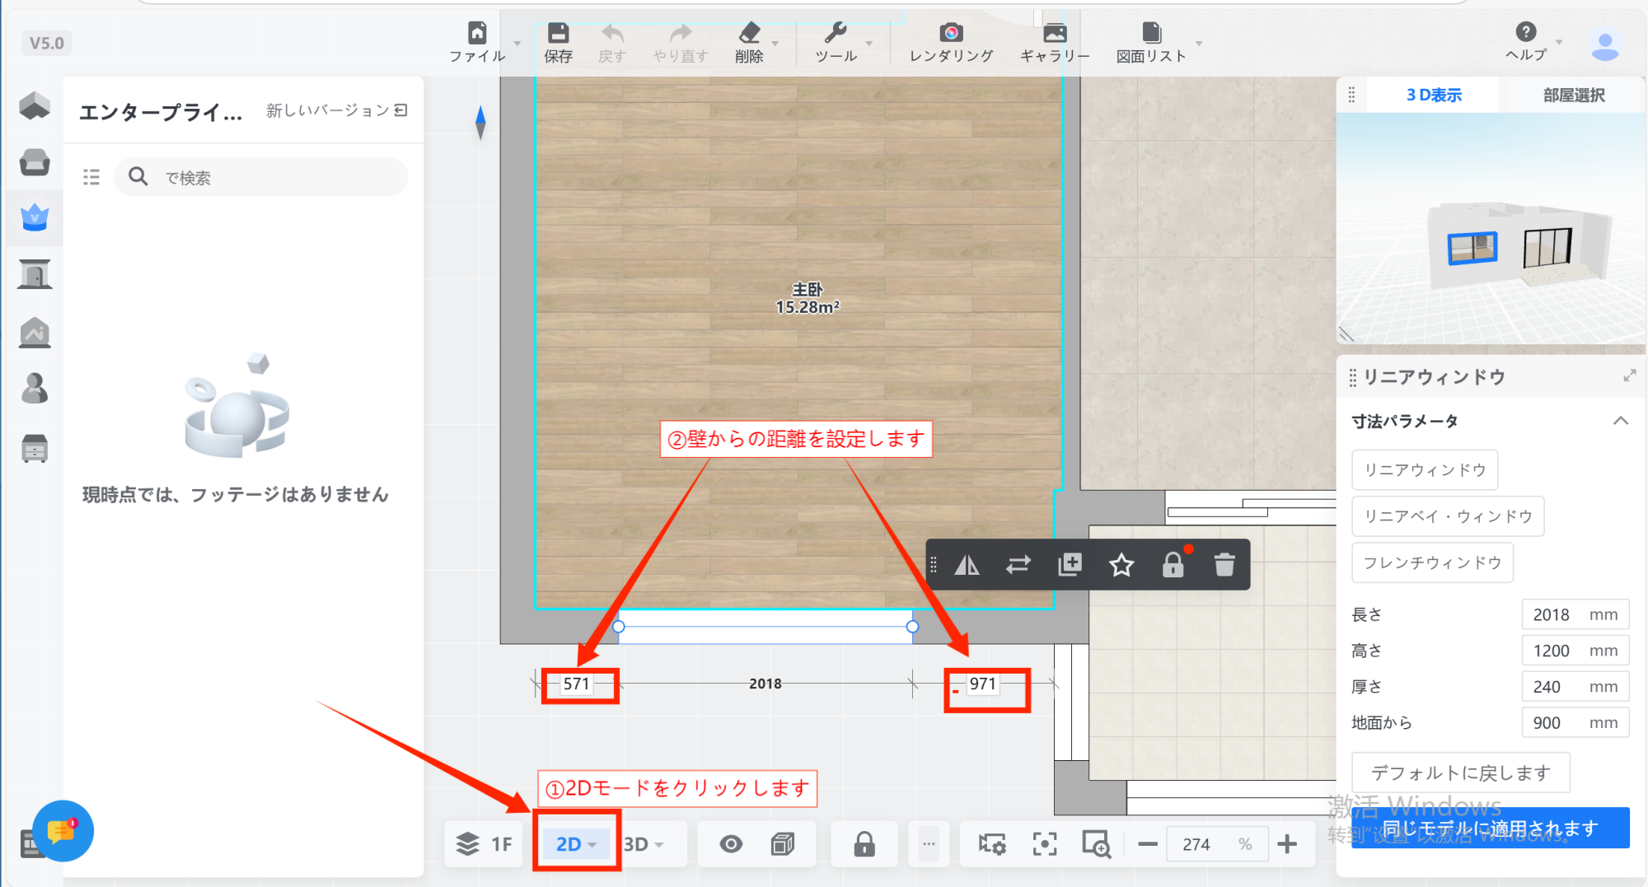The image size is (1648, 887).
Task: Open the AI design sidebar icon
Action: [x=35, y=333]
